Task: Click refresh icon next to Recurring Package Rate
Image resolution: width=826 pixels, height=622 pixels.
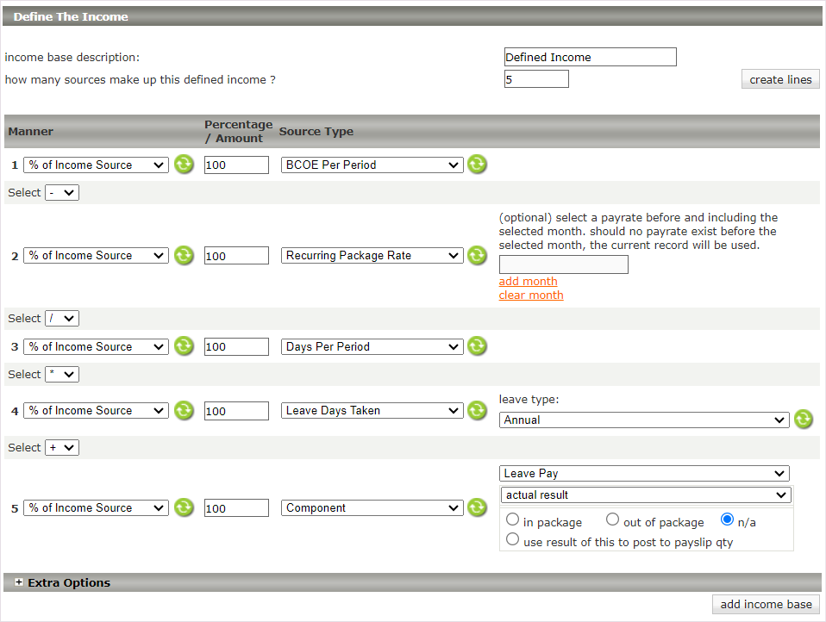Action: pyautogui.click(x=477, y=255)
